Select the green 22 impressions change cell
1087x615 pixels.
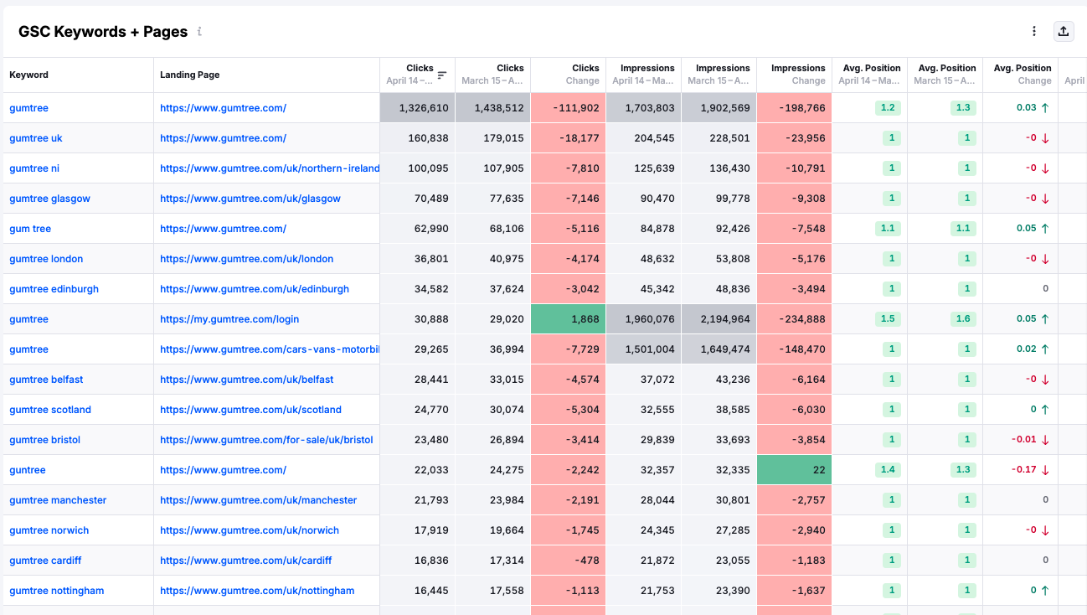(795, 470)
